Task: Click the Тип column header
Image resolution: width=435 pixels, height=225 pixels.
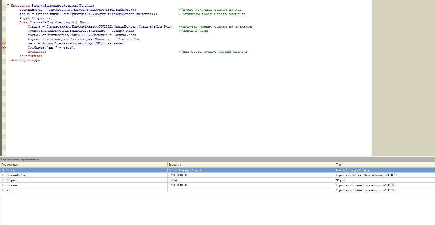Action: pyautogui.click(x=385, y=165)
